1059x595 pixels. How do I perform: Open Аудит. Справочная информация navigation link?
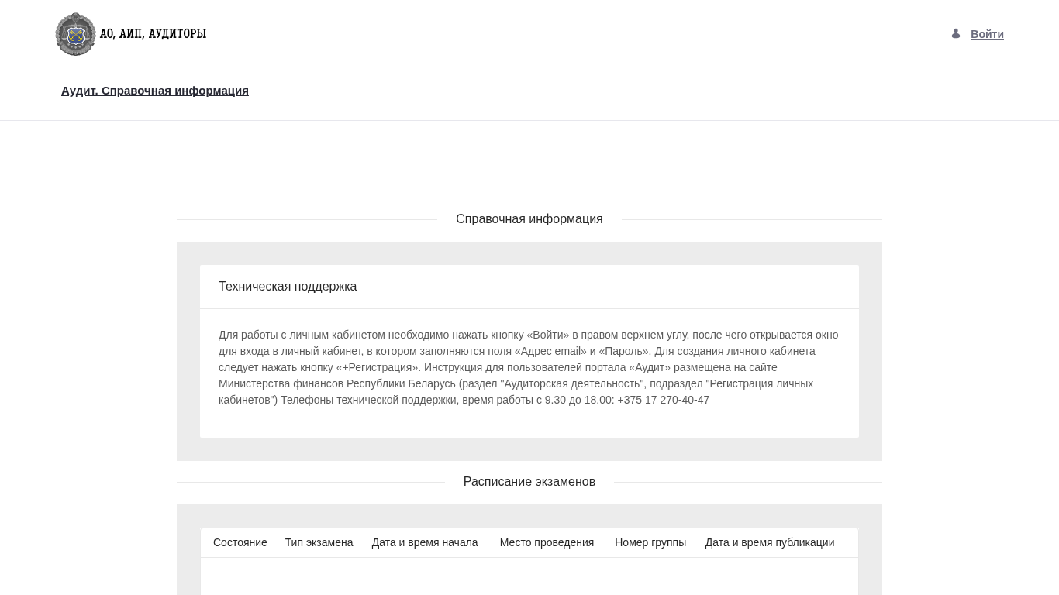155,91
